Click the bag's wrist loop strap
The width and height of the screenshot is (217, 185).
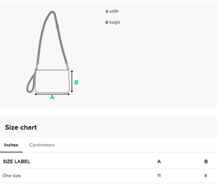point(30,84)
